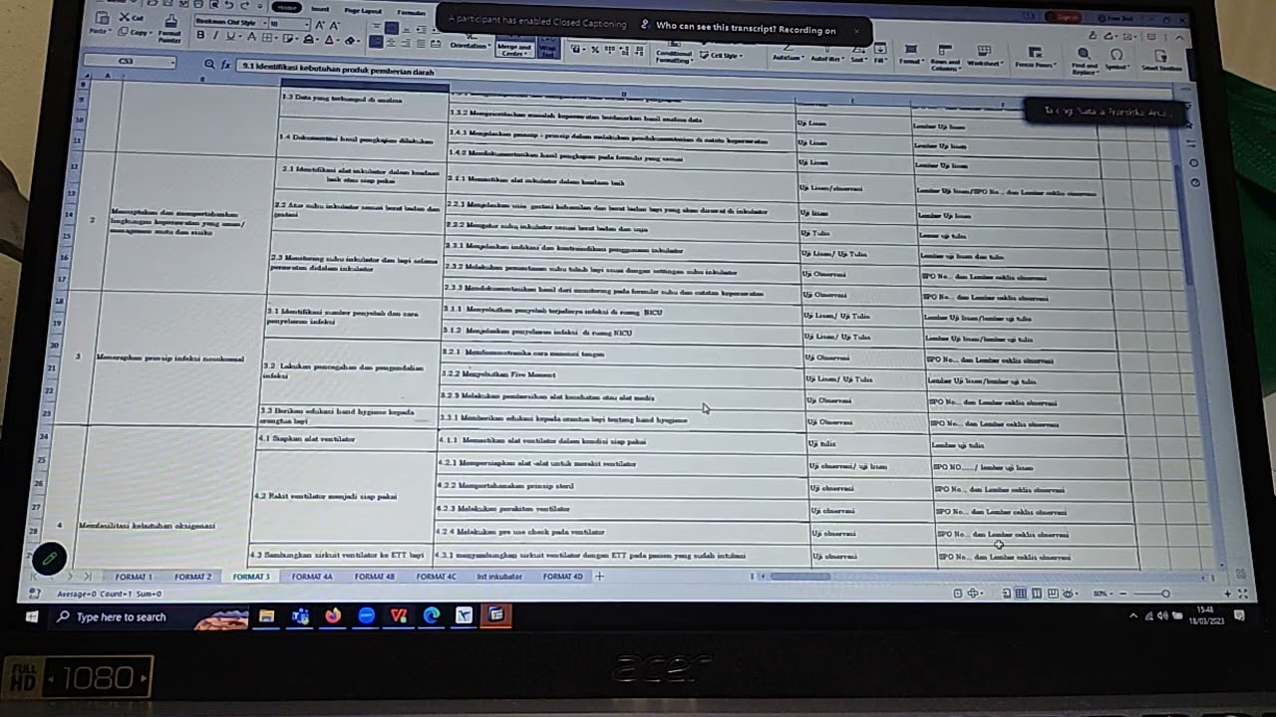Select sheet tab FORMAT 4D
Viewport: 1276px width, 717px height.
[x=563, y=577]
